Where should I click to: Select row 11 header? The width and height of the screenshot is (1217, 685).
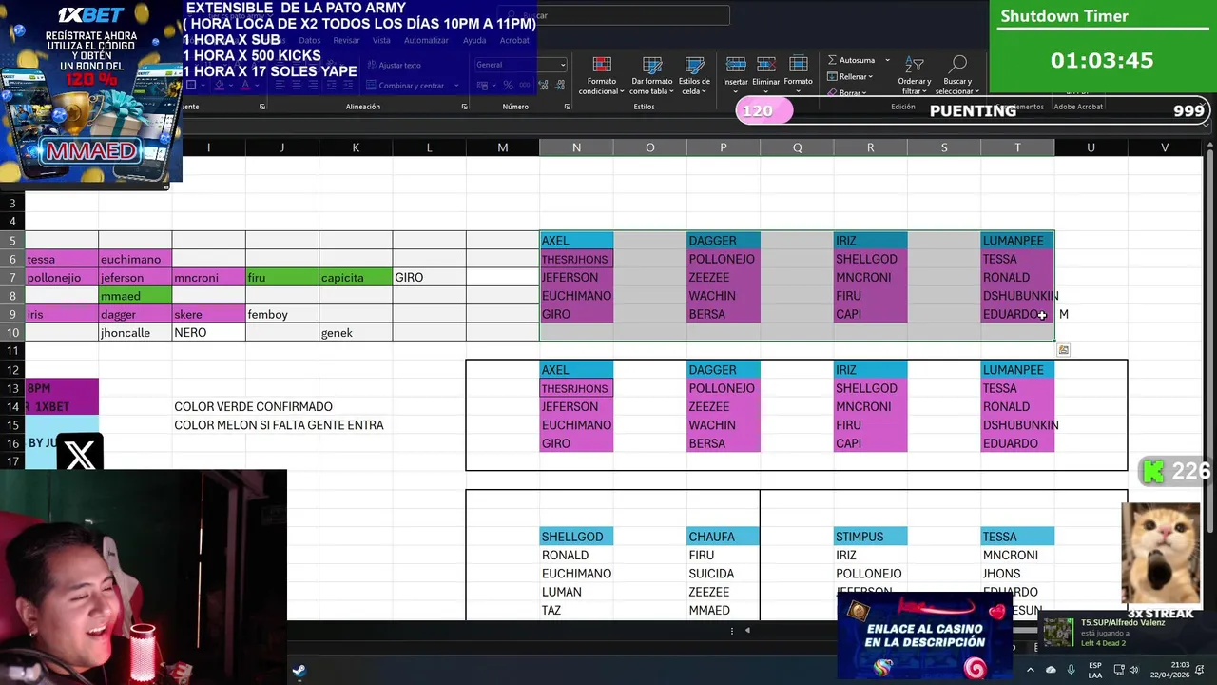tap(12, 351)
